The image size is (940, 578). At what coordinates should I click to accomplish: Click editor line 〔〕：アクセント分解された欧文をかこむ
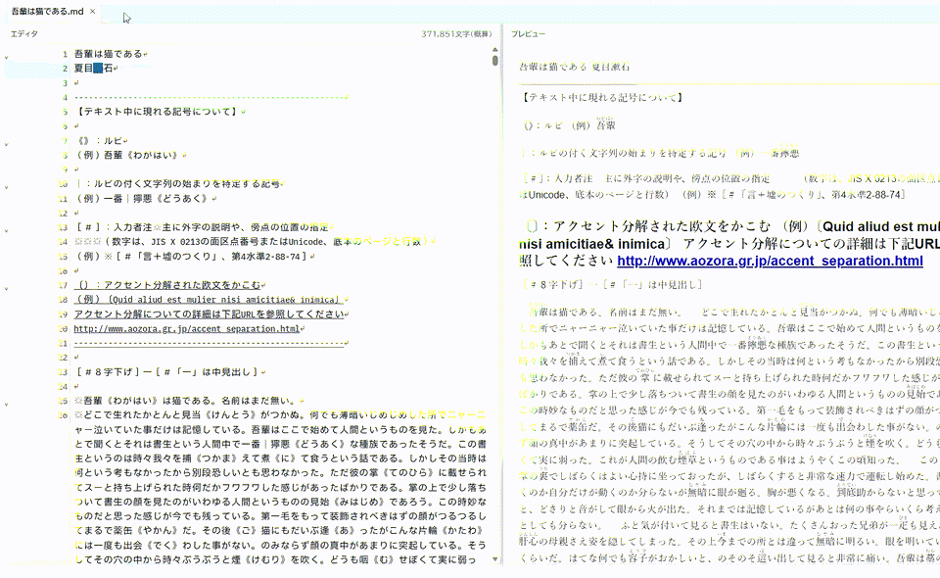point(167,285)
